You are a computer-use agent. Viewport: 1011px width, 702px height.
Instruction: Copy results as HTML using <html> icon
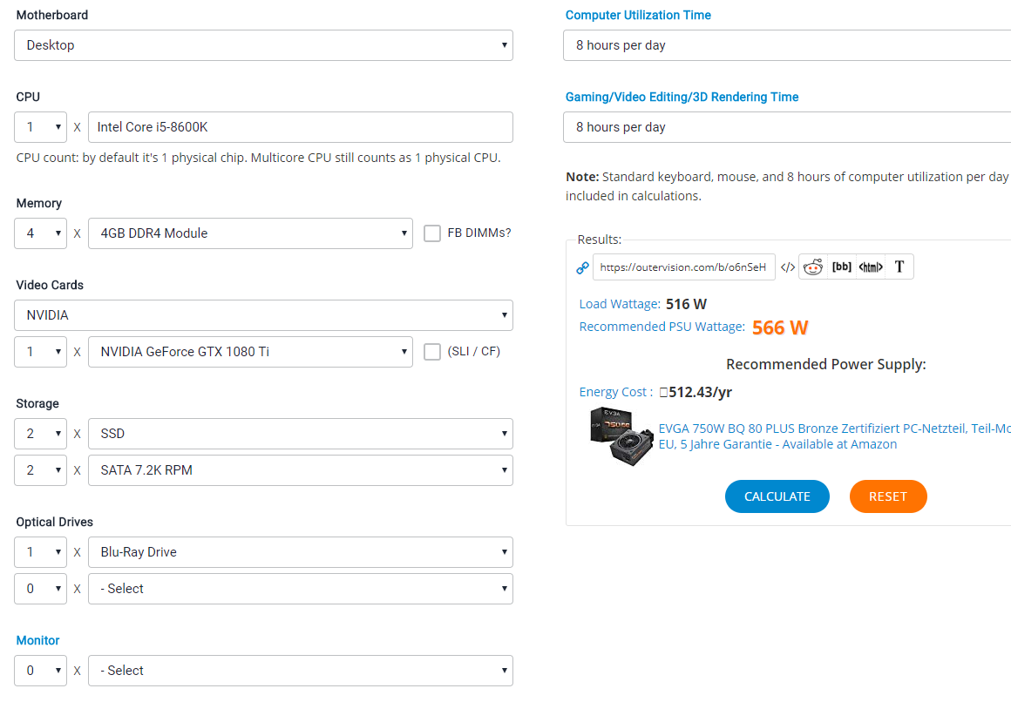[871, 267]
